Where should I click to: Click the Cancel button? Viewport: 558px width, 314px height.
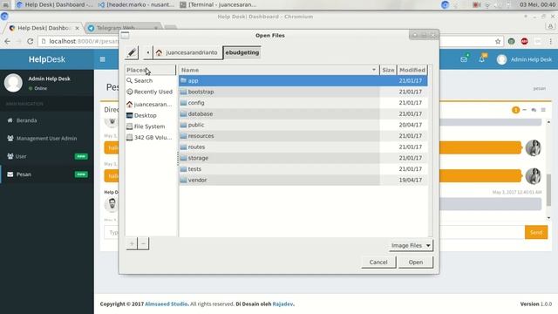378,263
